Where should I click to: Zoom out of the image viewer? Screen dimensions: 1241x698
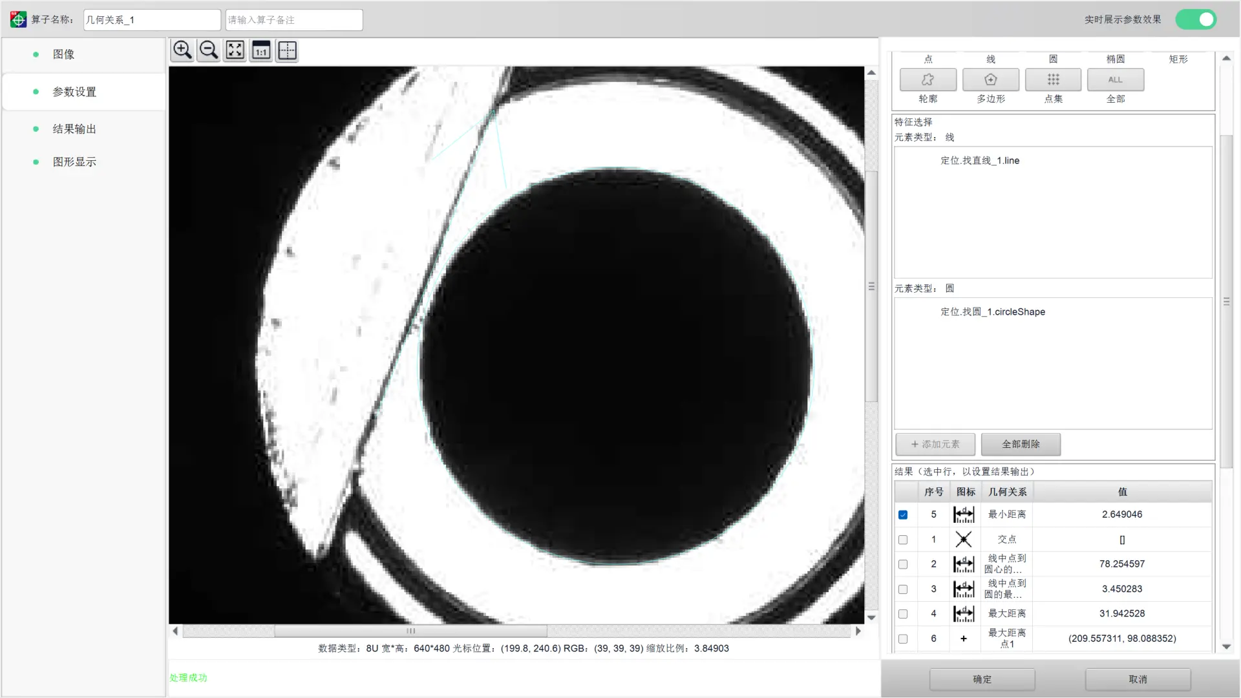pyautogui.click(x=209, y=50)
